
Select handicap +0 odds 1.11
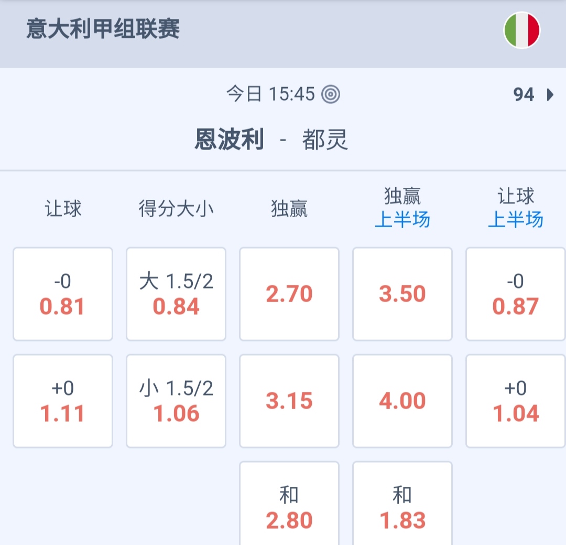63,401
